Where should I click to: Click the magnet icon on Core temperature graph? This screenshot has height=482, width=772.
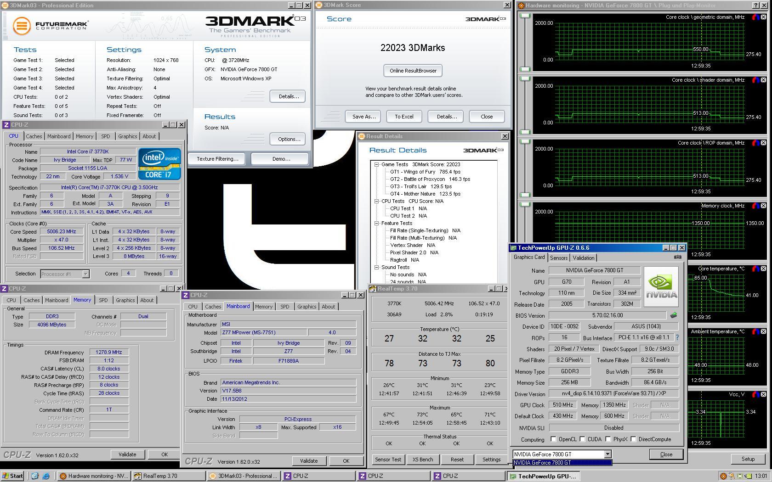point(755,269)
